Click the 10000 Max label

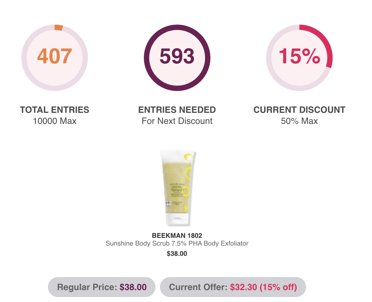(55, 121)
